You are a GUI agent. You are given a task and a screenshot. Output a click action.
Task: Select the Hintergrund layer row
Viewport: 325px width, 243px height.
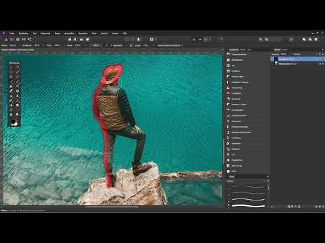pyautogui.click(x=297, y=64)
